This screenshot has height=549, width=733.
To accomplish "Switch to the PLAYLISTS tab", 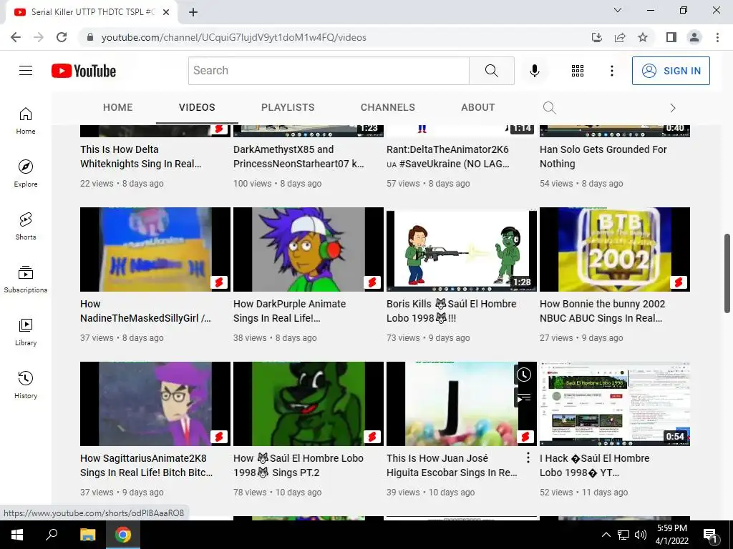I will [x=288, y=107].
